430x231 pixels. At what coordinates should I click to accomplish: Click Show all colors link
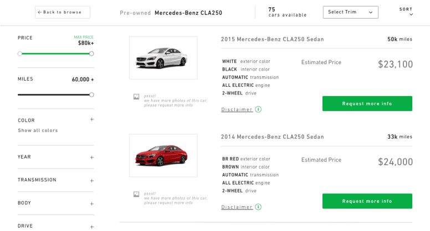[x=38, y=130]
